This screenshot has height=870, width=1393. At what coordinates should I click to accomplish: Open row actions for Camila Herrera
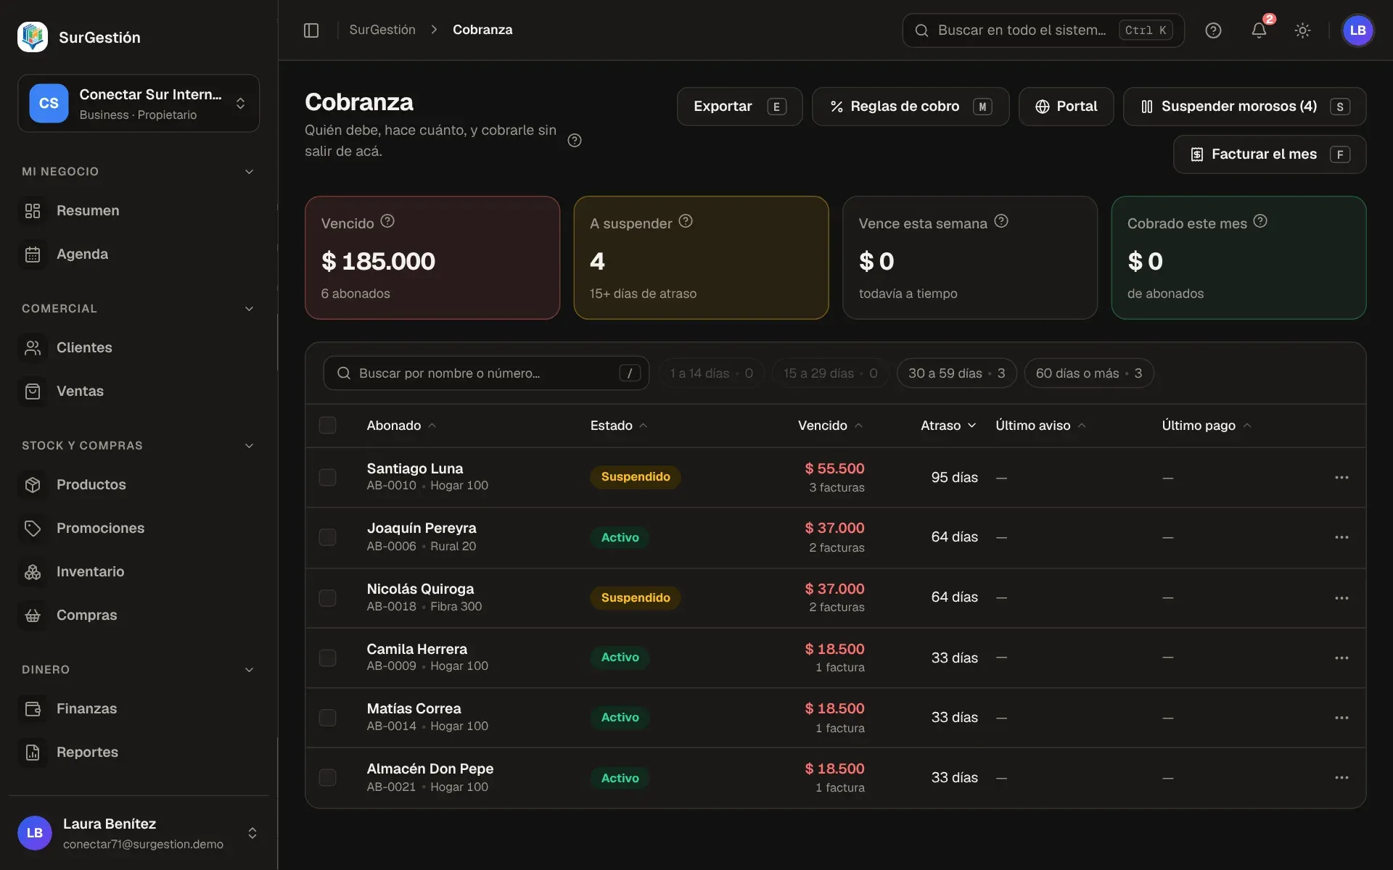pos(1341,658)
